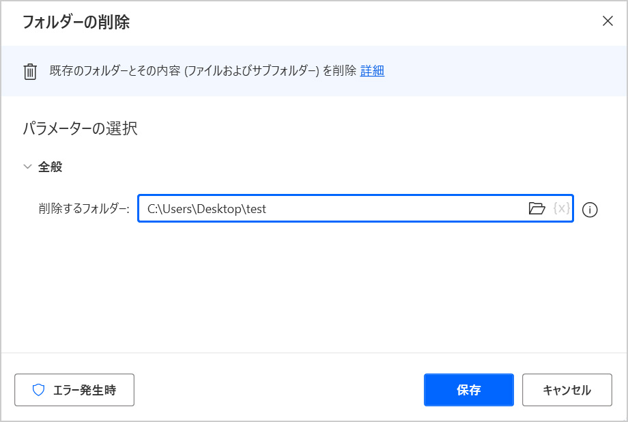Click the trash can icon in banner

30,72
